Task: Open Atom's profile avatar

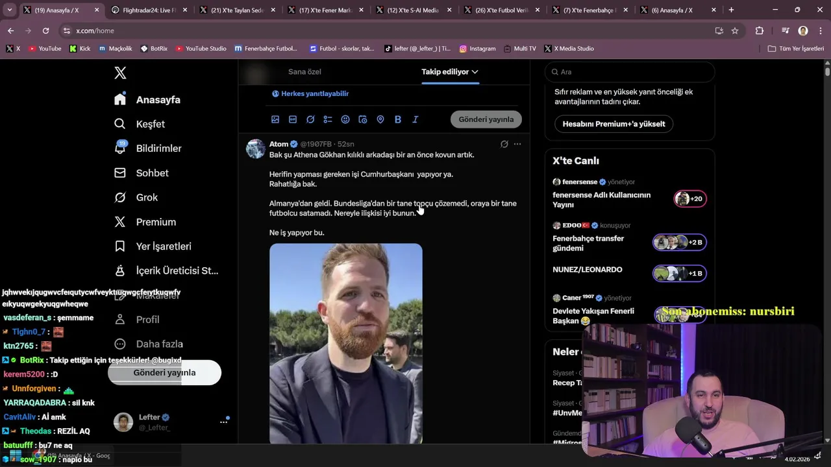Action: 256,149
